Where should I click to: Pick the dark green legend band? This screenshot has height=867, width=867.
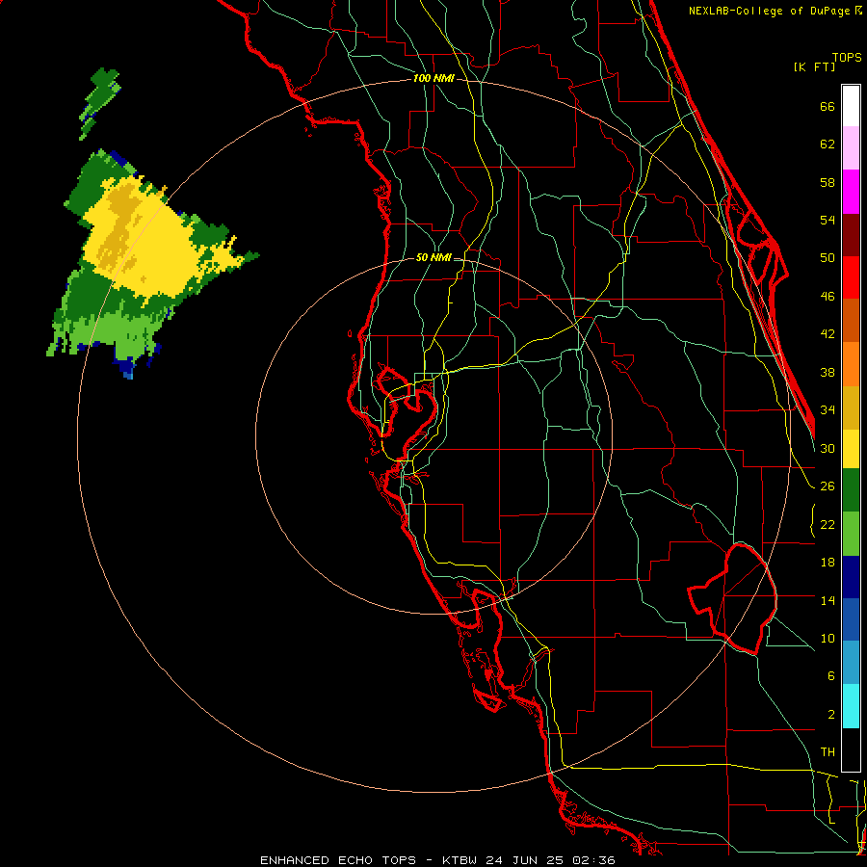[x=851, y=490]
